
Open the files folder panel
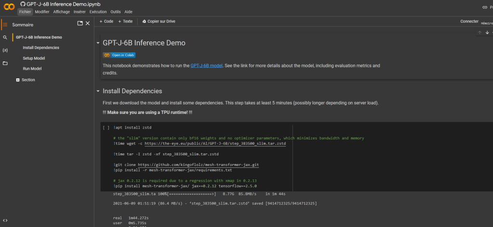tap(5, 63)
